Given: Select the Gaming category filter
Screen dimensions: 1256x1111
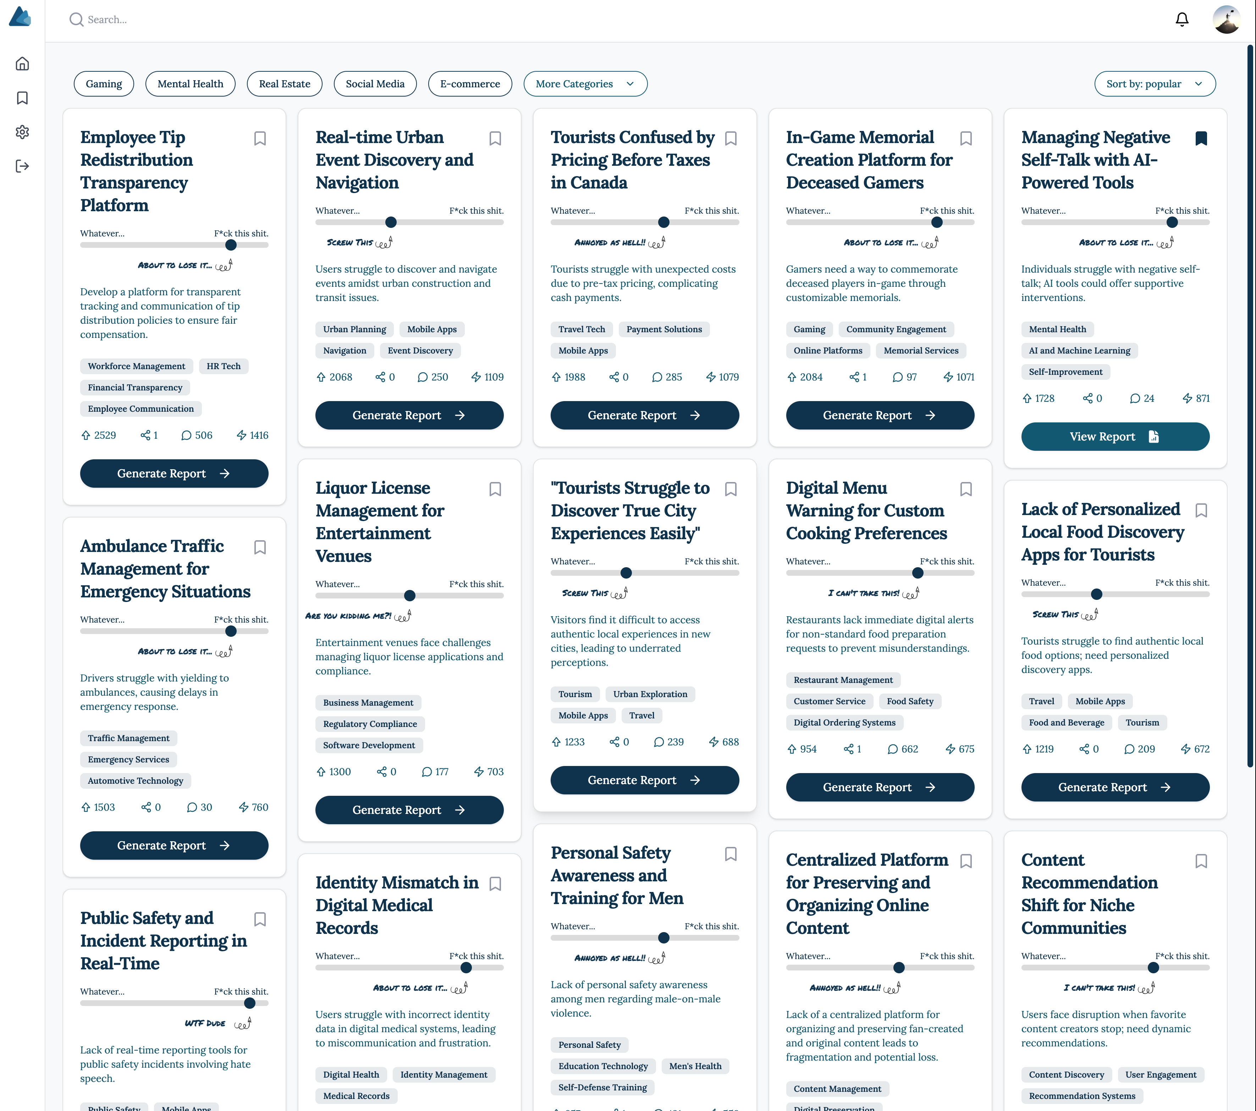Looking at the screenshot, I should point(103,84).
